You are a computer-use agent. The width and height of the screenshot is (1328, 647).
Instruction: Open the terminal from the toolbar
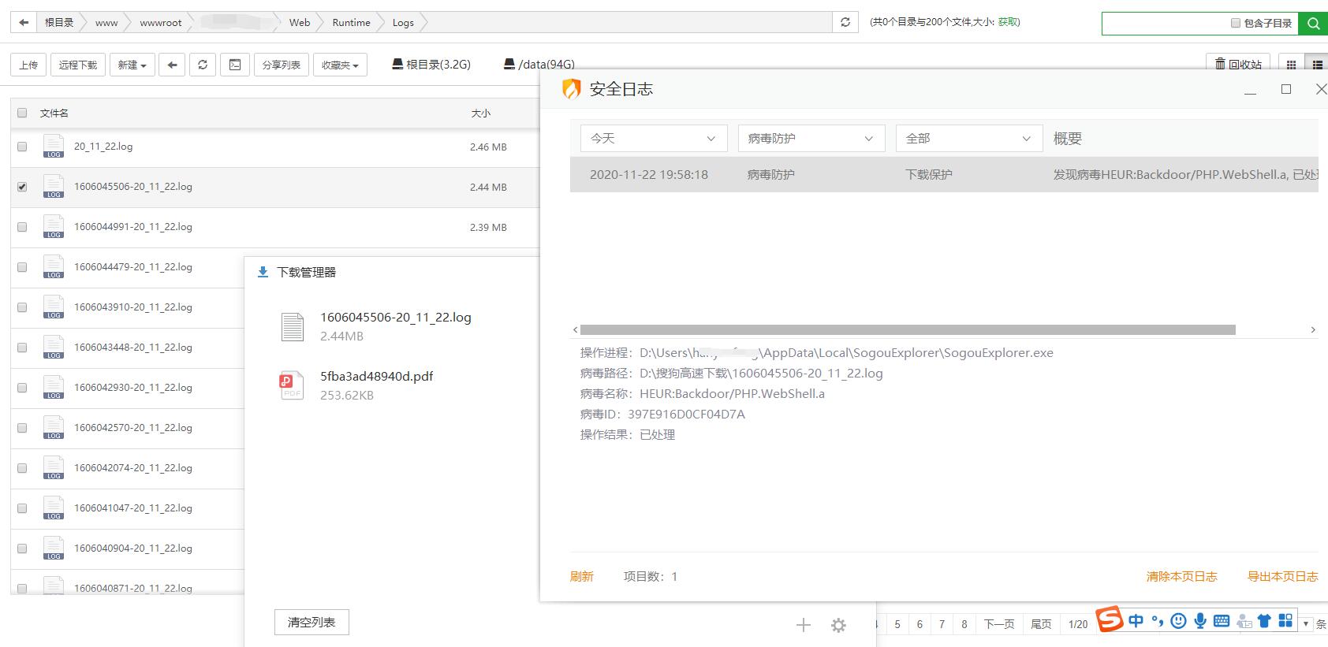tap(235, 65)
